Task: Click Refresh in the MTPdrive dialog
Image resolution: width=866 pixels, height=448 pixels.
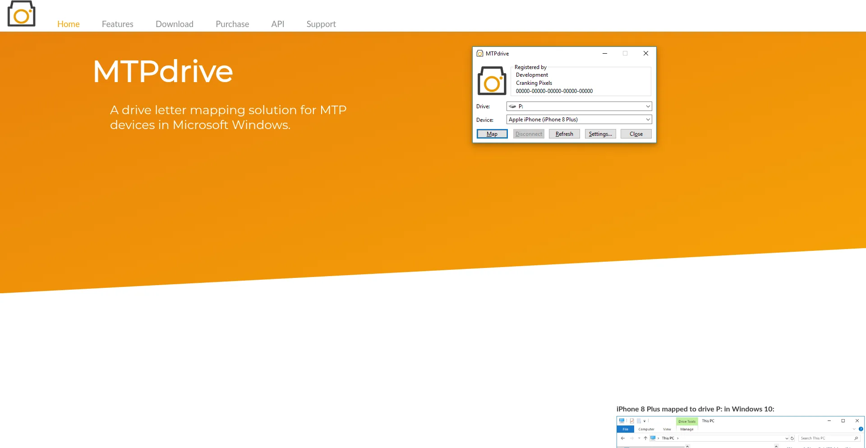Action: click(564, 134)
